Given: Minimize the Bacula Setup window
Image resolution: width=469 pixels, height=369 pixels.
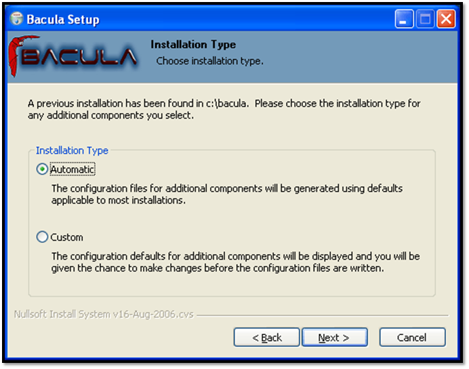Looking at the screenshot, I should pyautogui.click(x=405, y=19).
